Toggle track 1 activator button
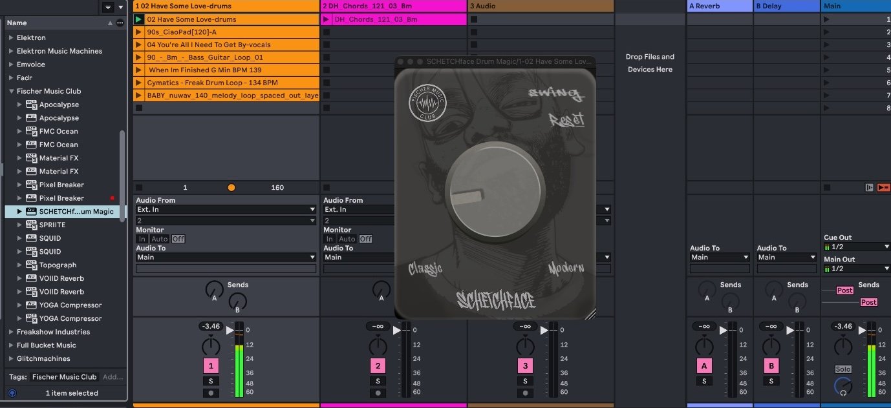This screenshot has width=891, height=408. point(210,366)
